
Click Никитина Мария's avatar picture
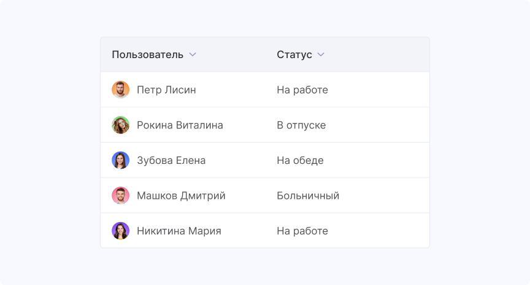pyautogui.click(x=120, y=231)
